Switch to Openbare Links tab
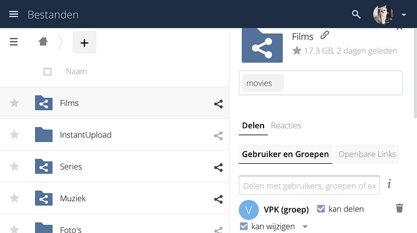This screenshot has width=417, height=233. [x=367, y=154]
